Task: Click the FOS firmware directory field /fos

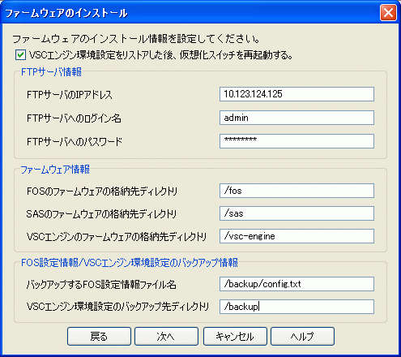Action: click(296, 191)
